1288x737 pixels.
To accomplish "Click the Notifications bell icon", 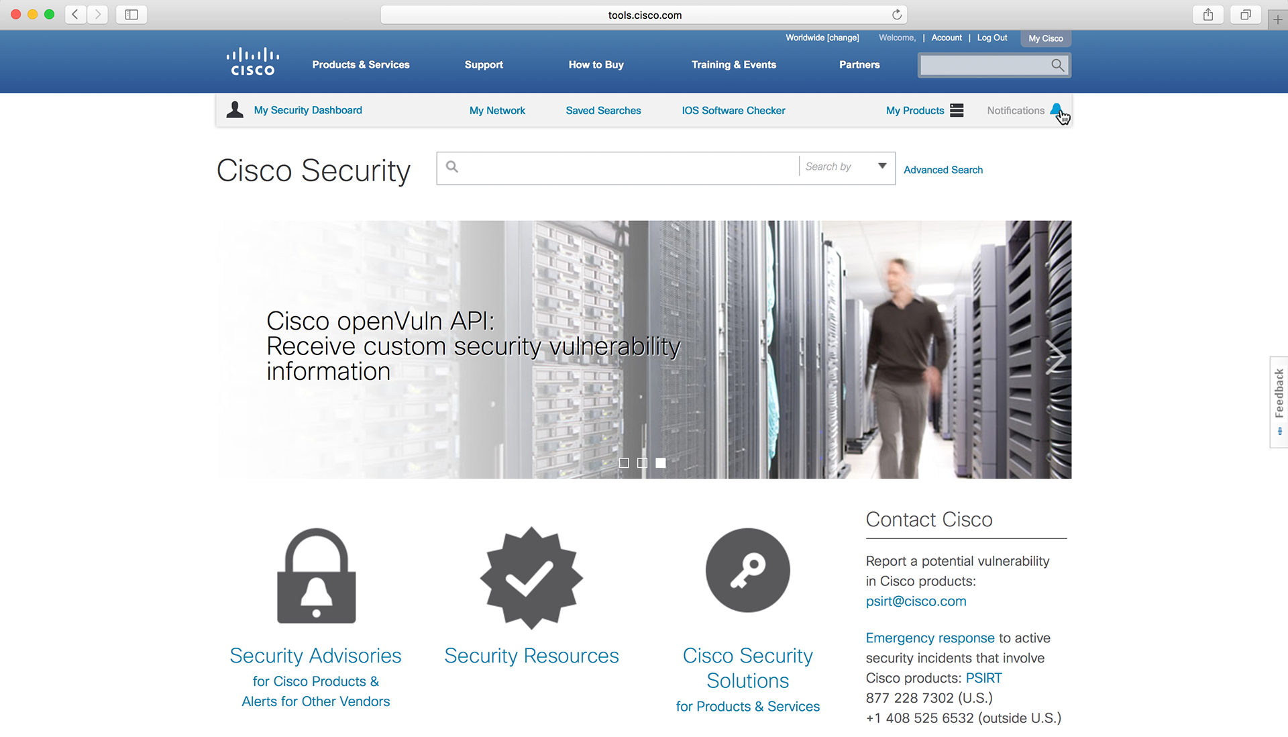I will point(1056,109).
